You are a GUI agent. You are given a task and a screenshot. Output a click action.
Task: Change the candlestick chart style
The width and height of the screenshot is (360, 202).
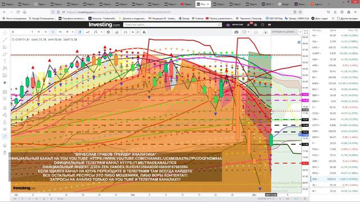click(x=80, y=32)
